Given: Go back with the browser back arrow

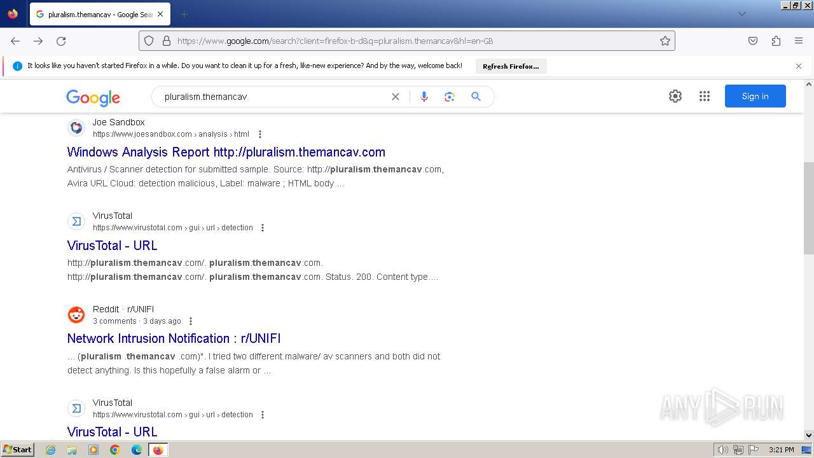Looking at the screenshot, I should [x=15, y=41].
